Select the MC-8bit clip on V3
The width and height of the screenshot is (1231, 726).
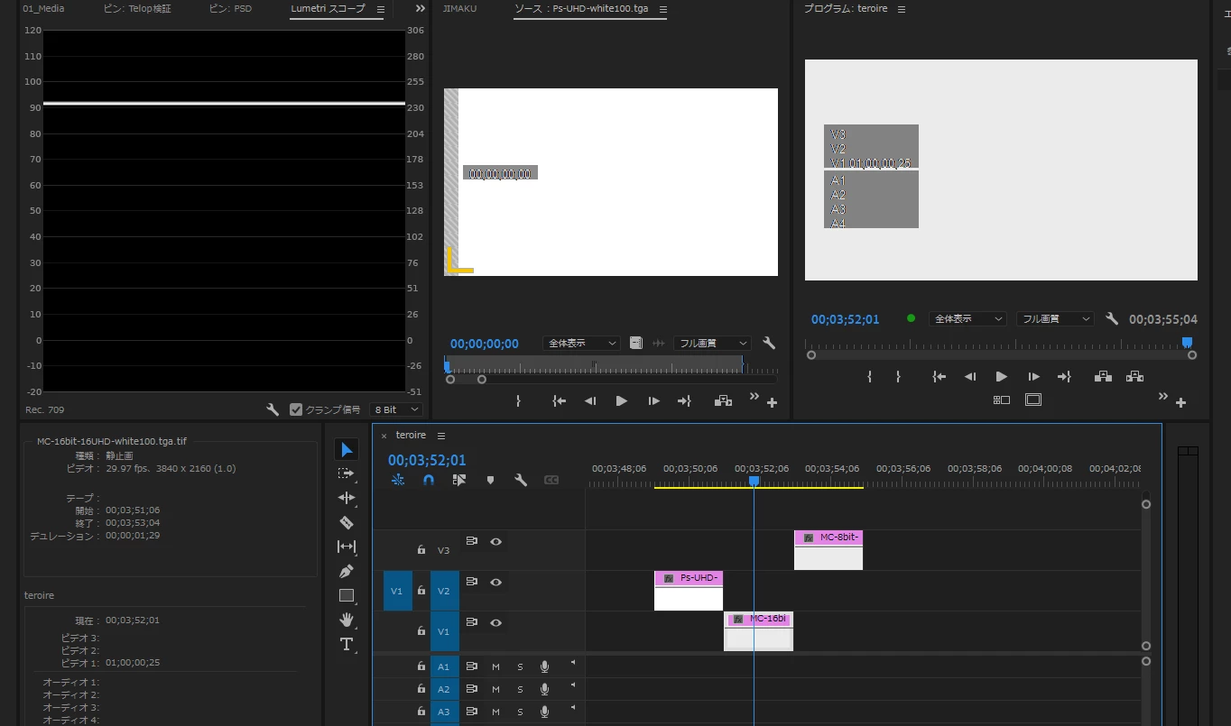(x=828, y=550)
